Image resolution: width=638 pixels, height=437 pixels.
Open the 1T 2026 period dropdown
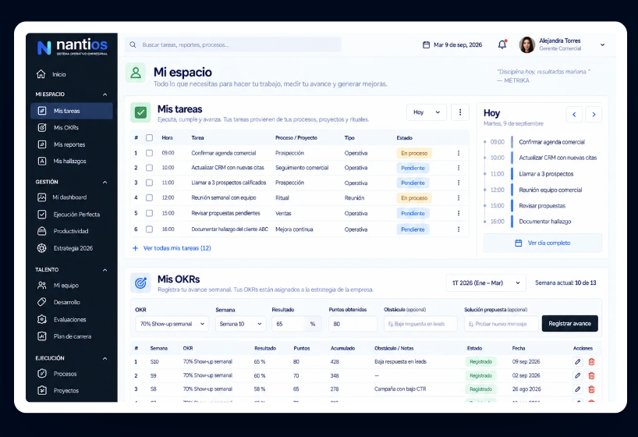(486, 282)
